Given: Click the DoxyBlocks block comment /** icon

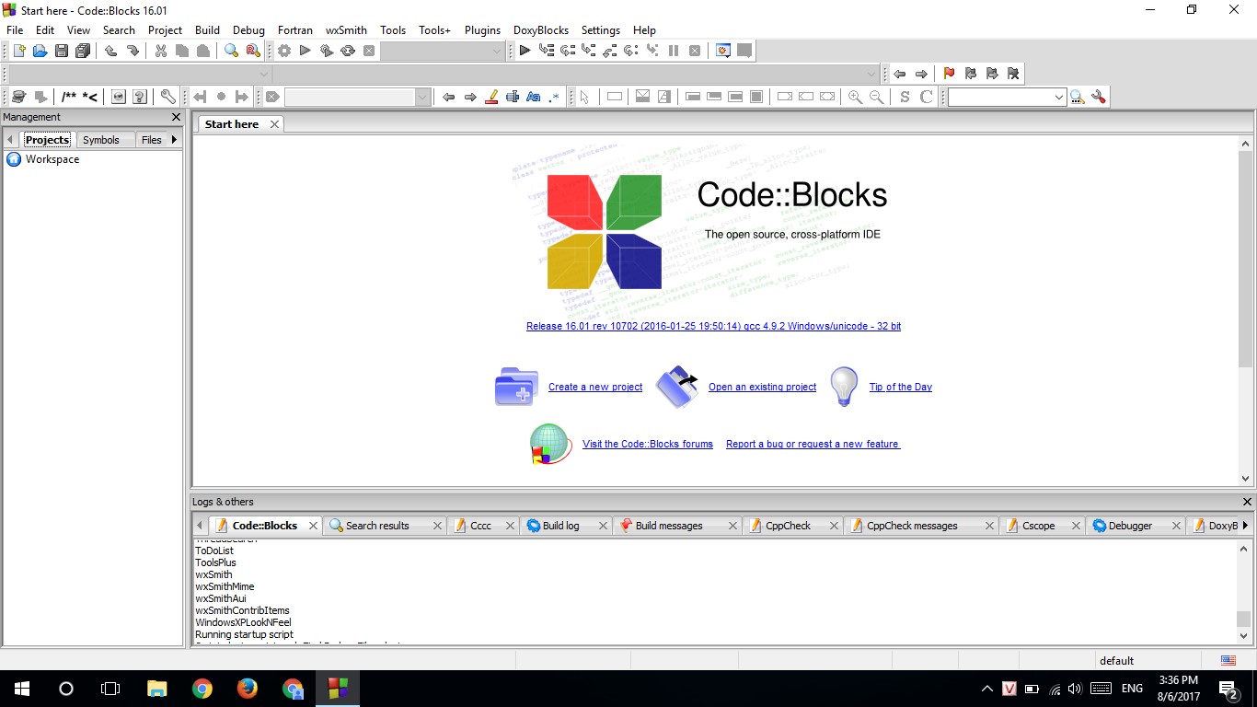Looking at the screenshot, I should (x=69, y=97).
